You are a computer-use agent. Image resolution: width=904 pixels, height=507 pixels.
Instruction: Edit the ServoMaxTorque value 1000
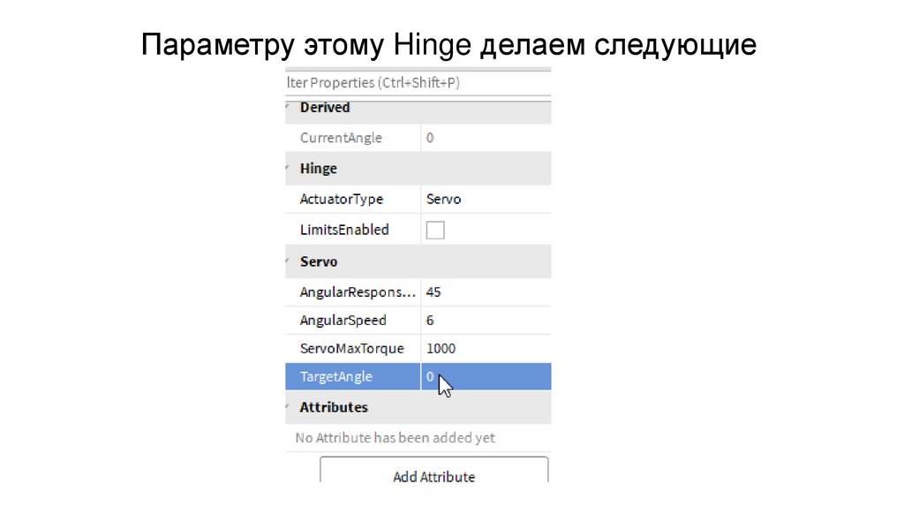(x=486, y=348)
